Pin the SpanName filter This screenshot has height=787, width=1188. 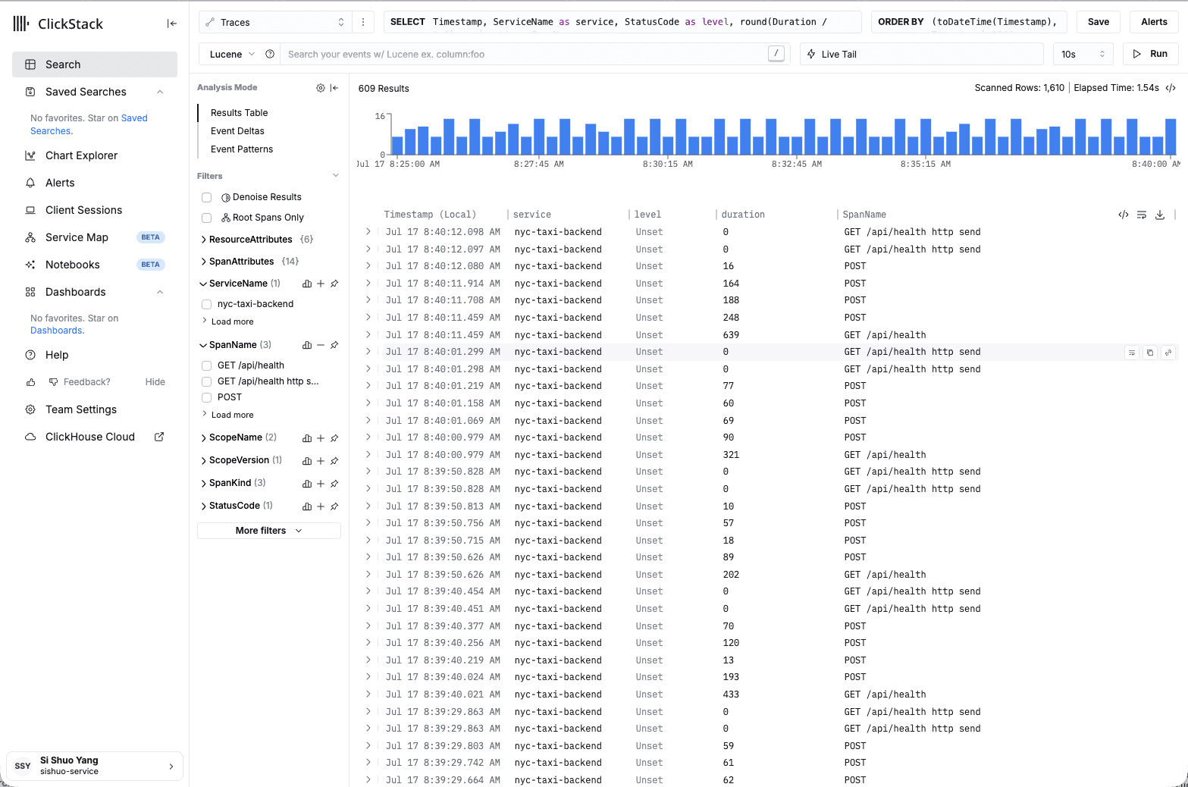[x=334, y=345]
